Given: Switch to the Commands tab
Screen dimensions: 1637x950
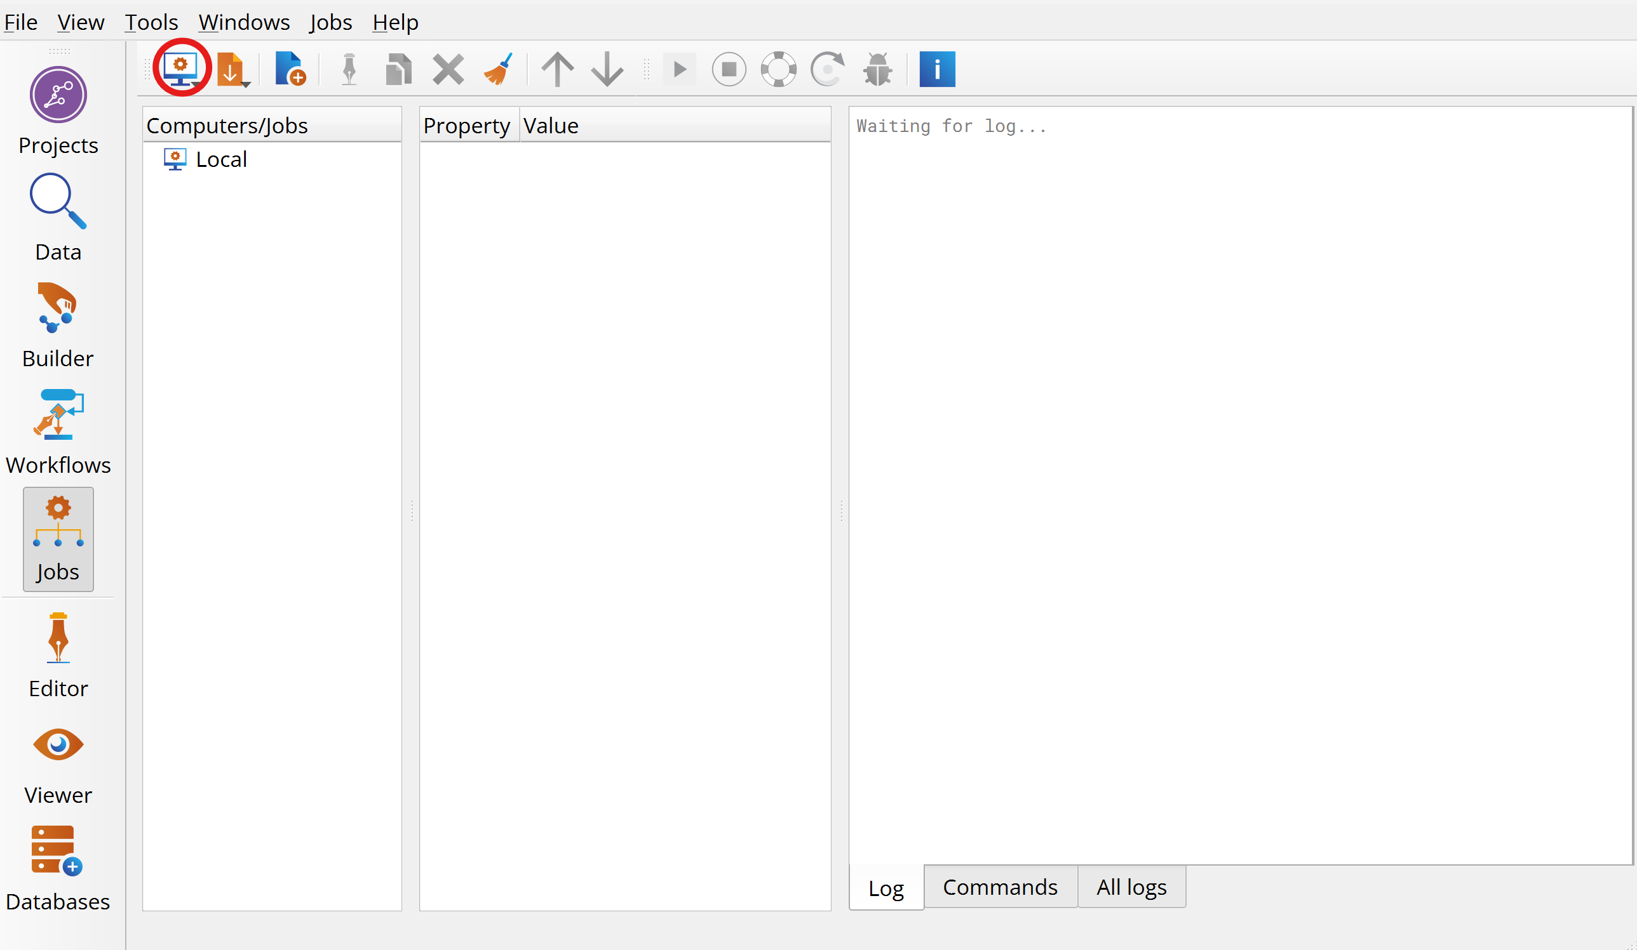Looking at the screenshot, I should point(1000,887).
